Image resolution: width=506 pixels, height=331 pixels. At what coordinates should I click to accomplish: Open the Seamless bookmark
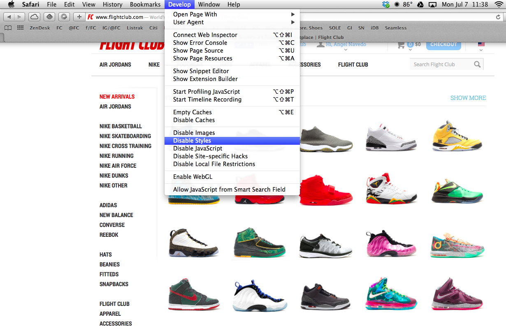coord(396,28)
